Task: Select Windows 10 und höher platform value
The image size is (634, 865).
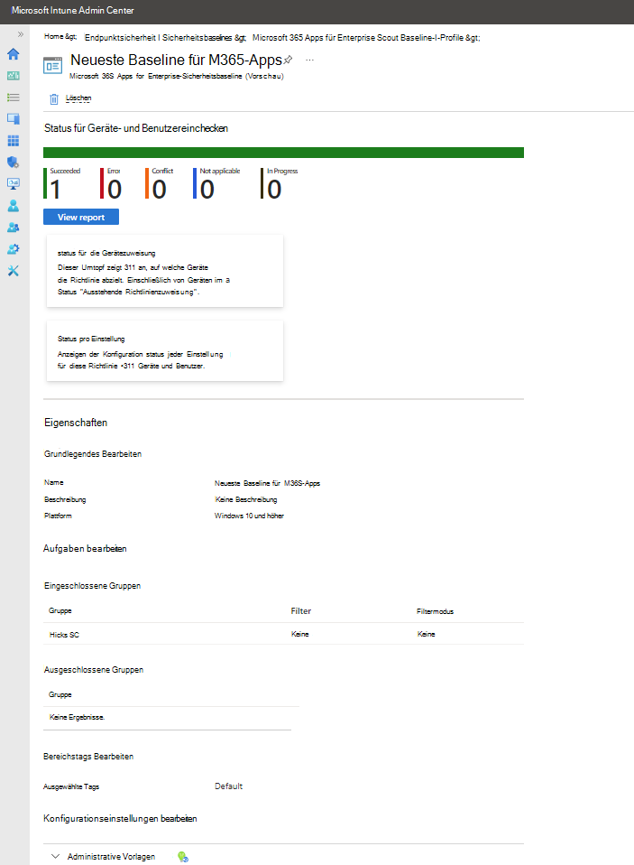Action: click(x=249, y=516)
